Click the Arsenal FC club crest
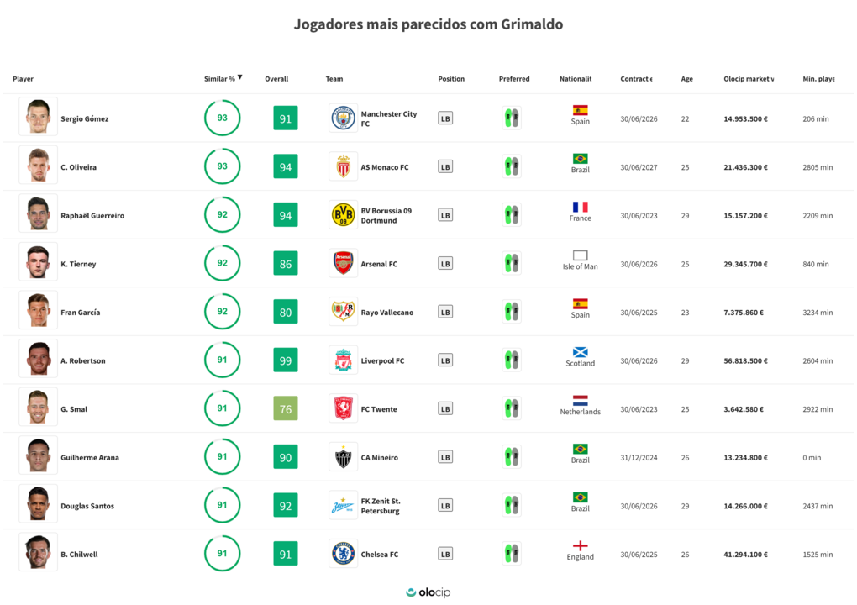857x605 pixels. coord(343,264)
